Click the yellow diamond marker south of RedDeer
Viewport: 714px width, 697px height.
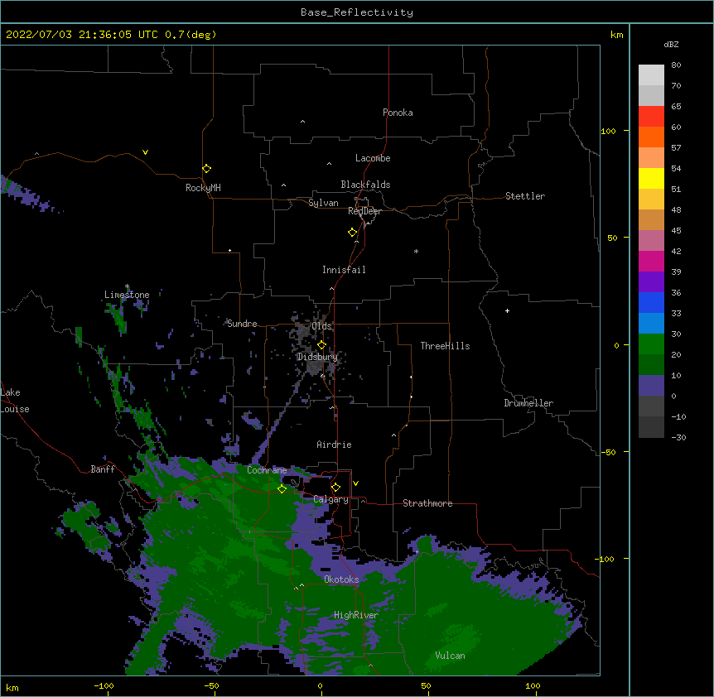pyautogui.click(x=353, y=233)
